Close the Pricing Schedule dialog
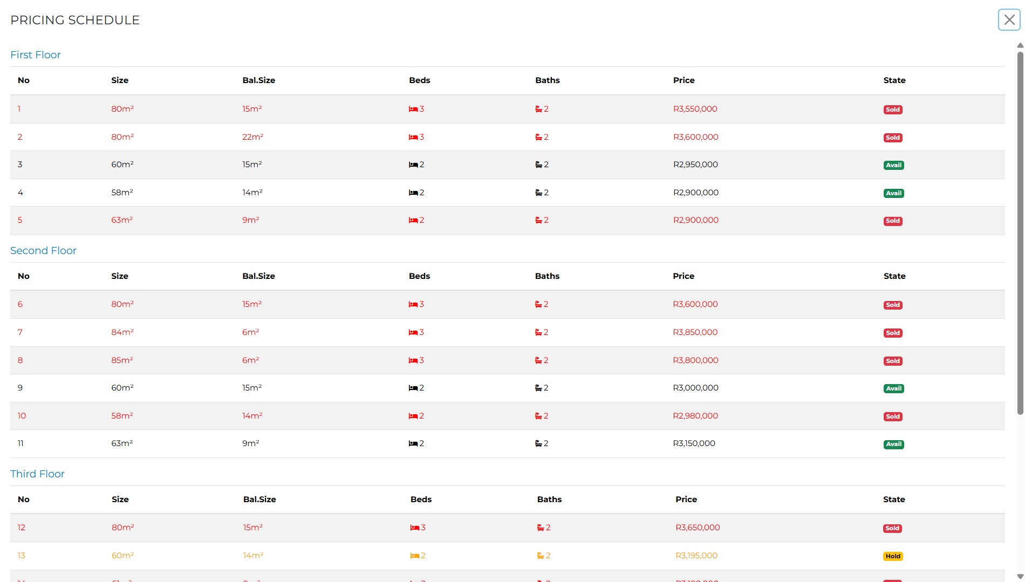 (1009, 20)
